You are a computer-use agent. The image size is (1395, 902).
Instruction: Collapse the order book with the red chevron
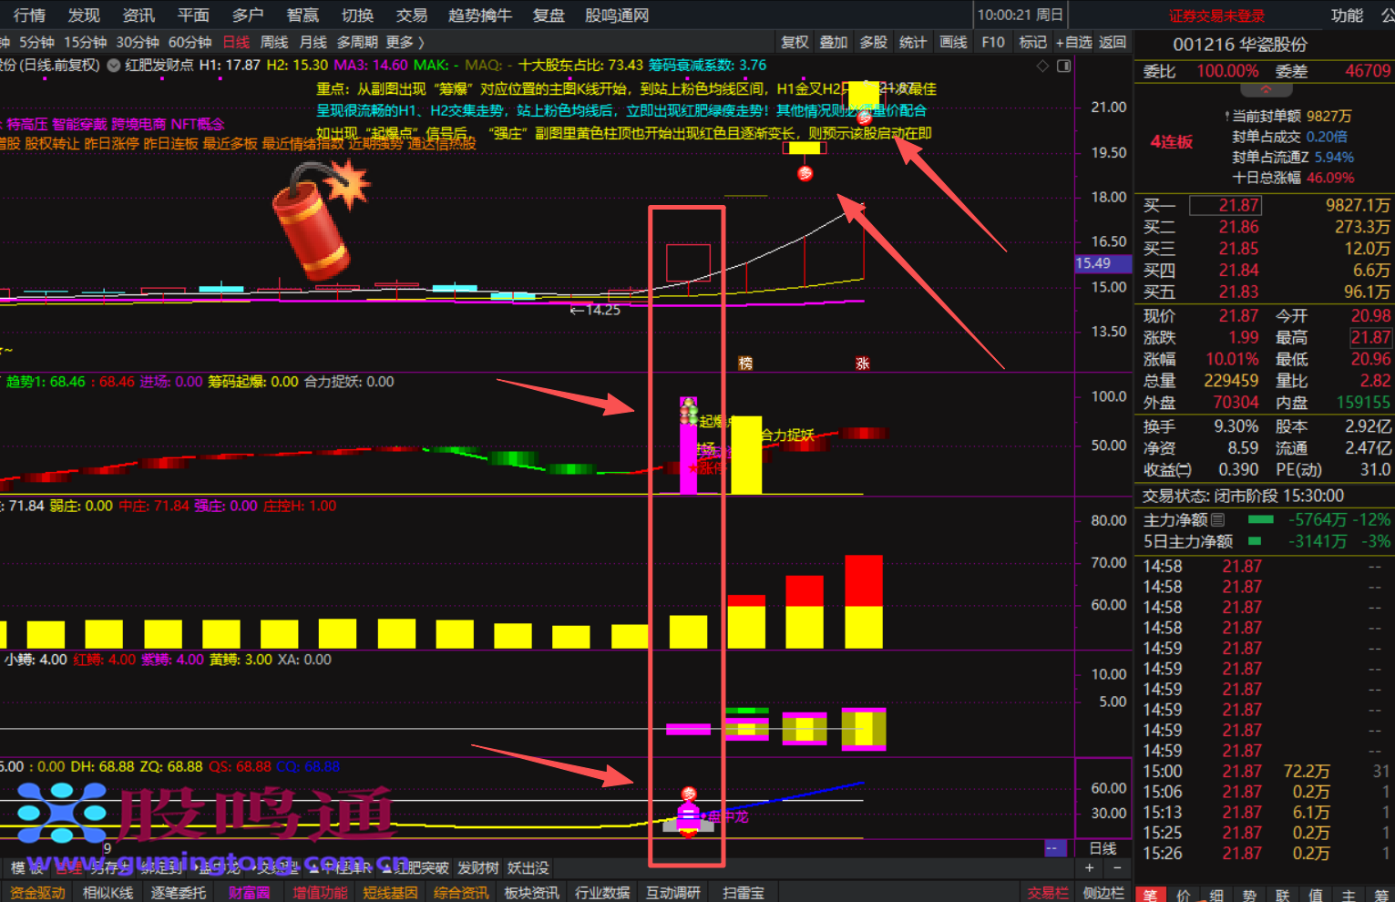click(x=1266, y=90)
